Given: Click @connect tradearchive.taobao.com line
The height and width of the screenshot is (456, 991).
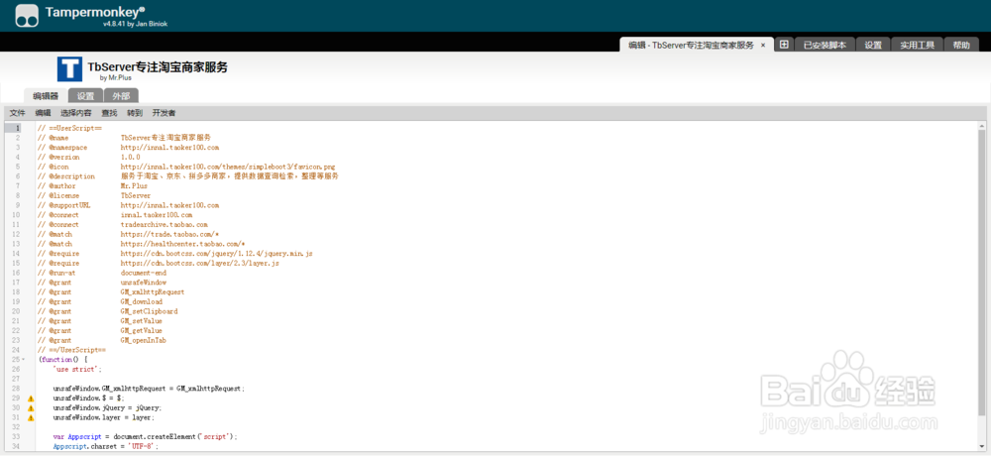Looking at the screenshot, I should (123, 224).
